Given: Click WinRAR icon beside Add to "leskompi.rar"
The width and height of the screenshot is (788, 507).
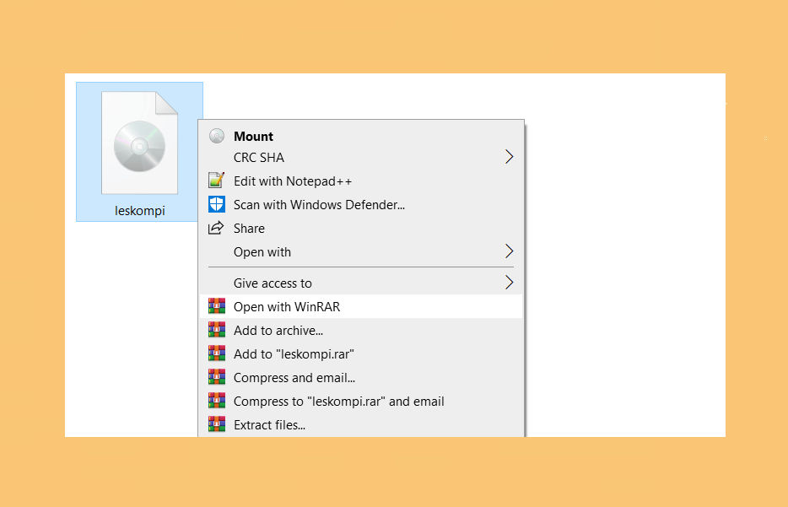Looking at the screenshot, I should (x=217, y=353).
